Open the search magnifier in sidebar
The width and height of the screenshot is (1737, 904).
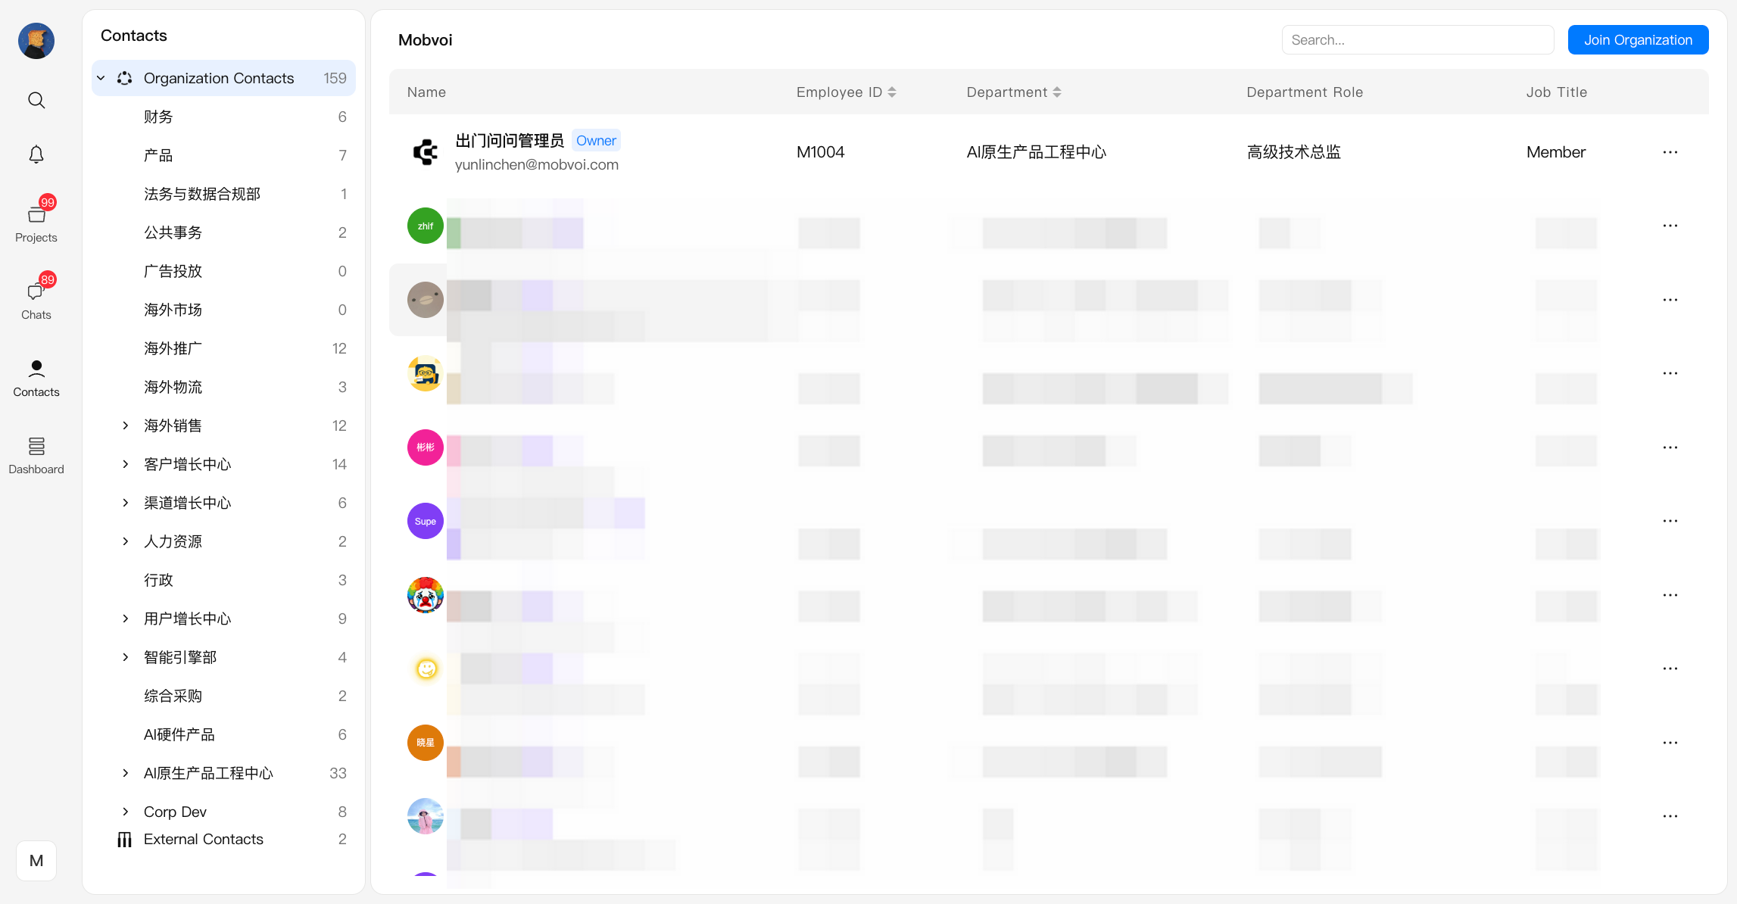click(x=36, y=100)
